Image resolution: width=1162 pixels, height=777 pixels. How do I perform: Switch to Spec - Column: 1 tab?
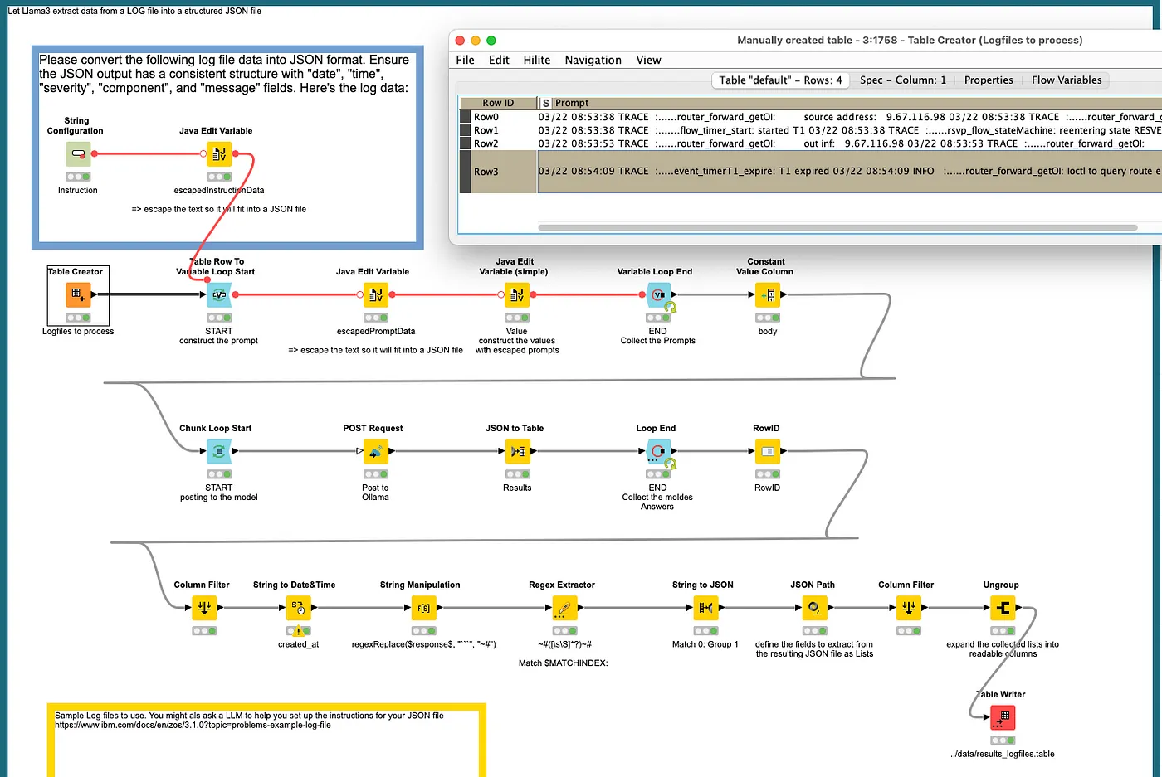click(903, 80)
